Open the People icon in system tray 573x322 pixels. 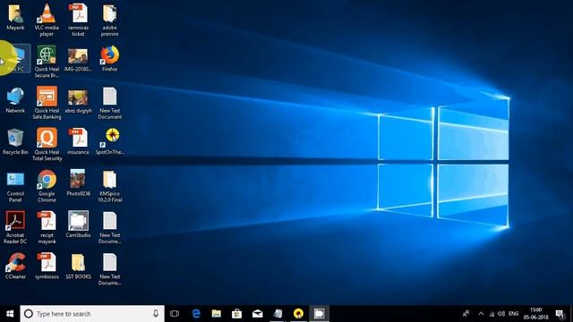(466, 314)
